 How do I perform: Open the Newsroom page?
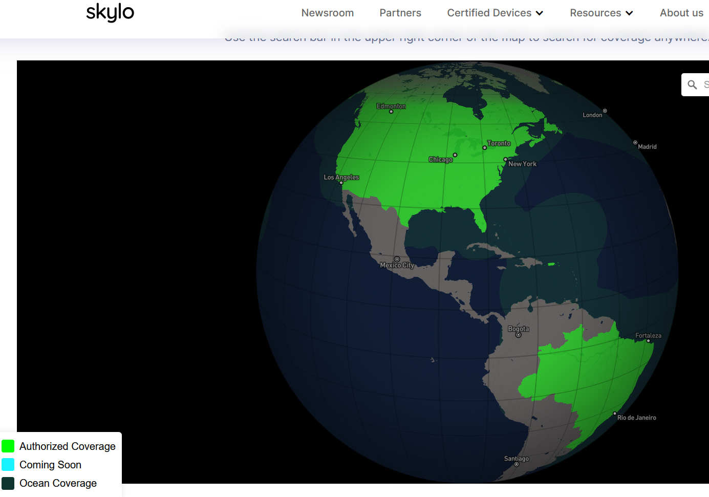coord(327,13)
